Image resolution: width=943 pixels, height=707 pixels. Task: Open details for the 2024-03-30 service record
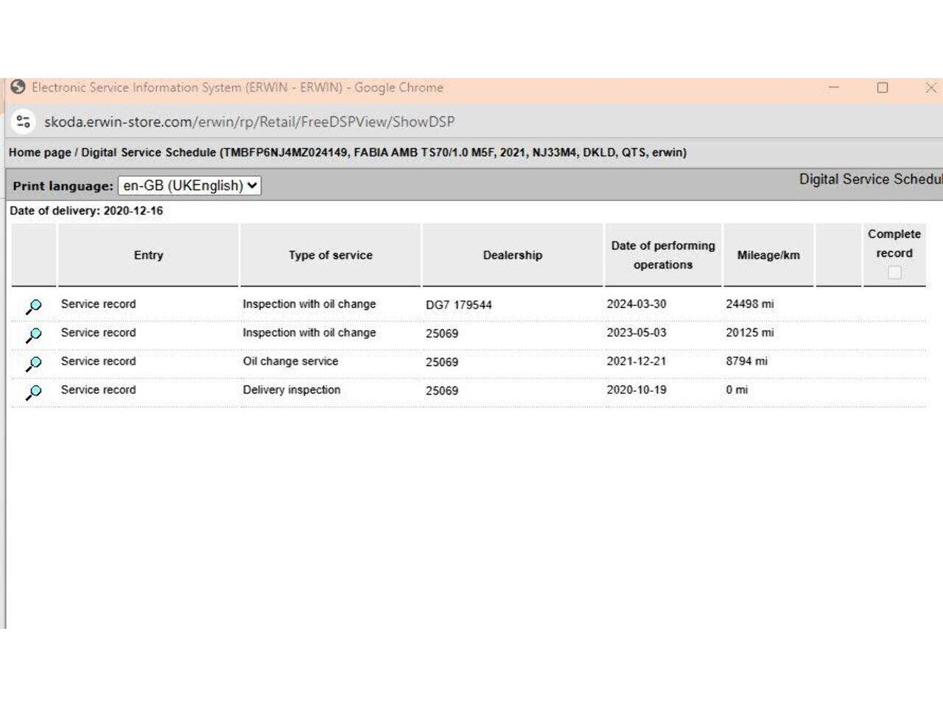[x=34, y=306]
